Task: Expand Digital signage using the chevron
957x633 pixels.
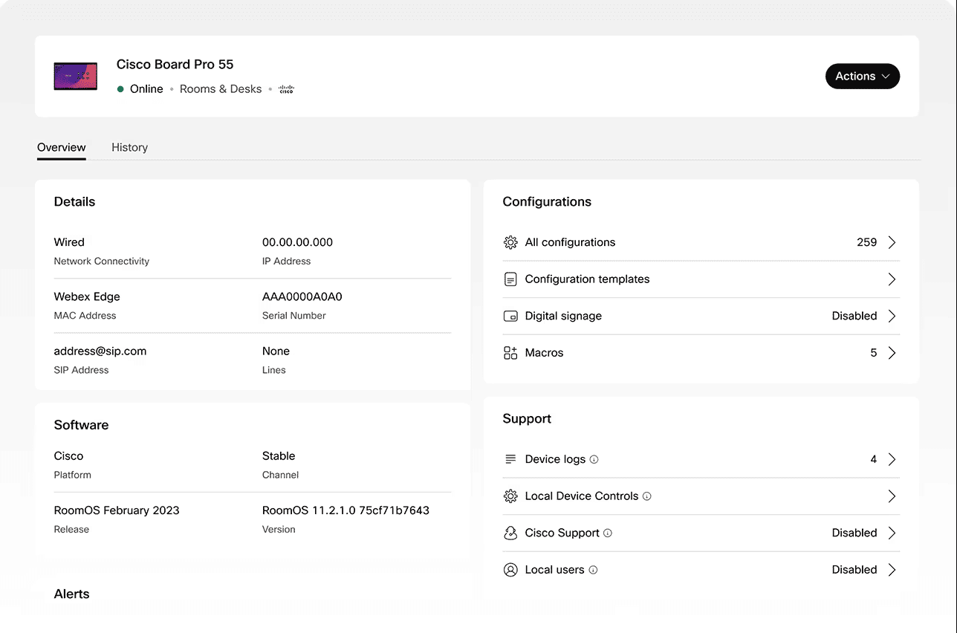Action: pos(892,316)
